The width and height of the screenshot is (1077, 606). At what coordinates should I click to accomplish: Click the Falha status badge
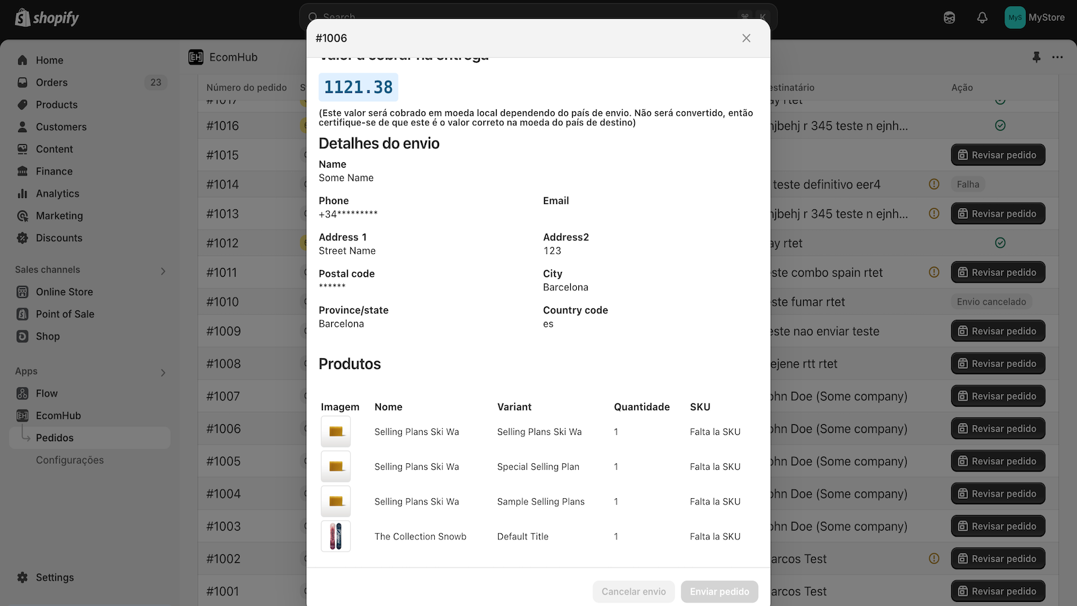point(968,184)
